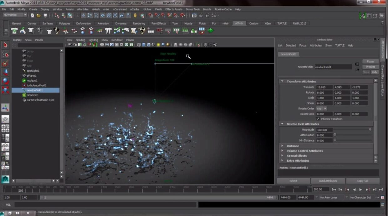Choose the Paint selection brush tool
Image resolution: width=388 pixels, height=216 pixels.
click(5, 63)
